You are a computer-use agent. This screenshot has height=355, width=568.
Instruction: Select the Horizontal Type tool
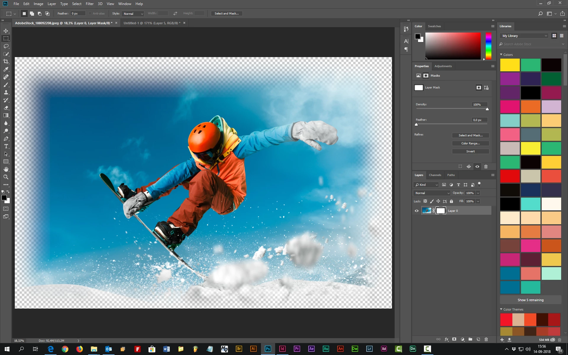(6, 146)
